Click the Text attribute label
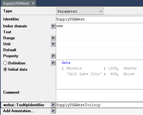The width and height of the screenshot is (143, 115). pos(7,32)
